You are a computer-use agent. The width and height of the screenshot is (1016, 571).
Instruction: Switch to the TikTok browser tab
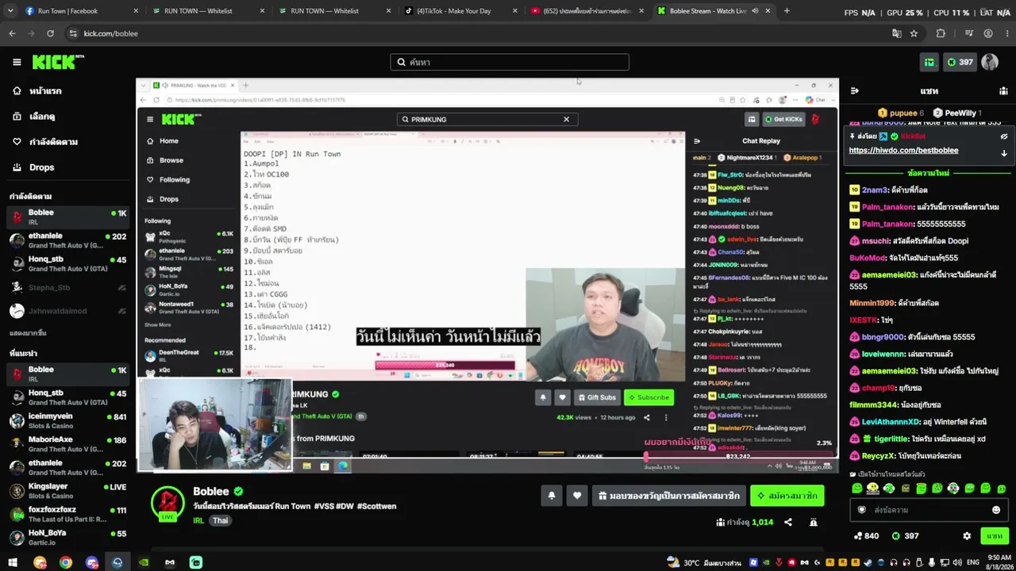460,11
